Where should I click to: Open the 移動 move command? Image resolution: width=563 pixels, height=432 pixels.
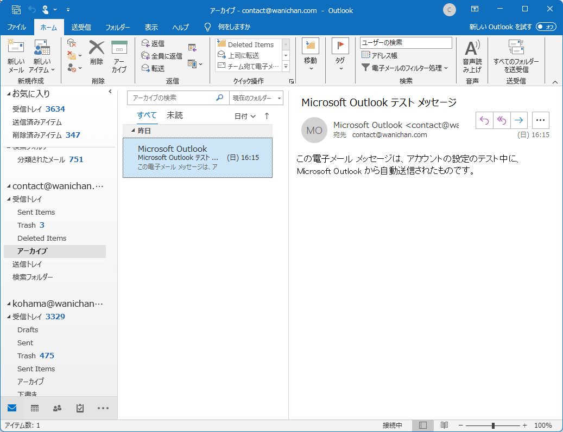point(310,55)
